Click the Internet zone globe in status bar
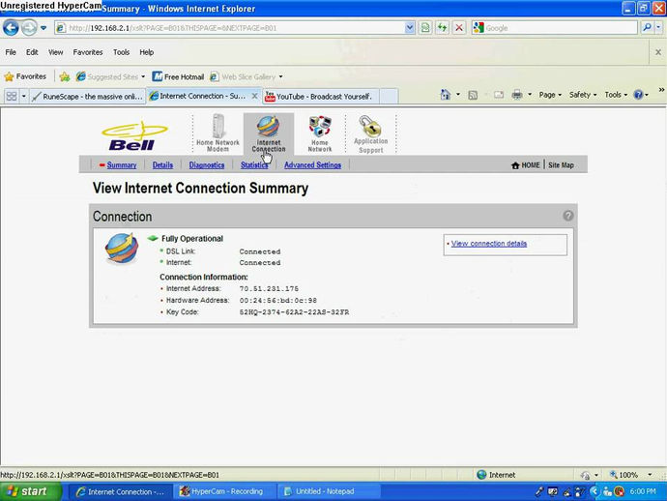Screen dimensions: 667x501 (481, 475)
